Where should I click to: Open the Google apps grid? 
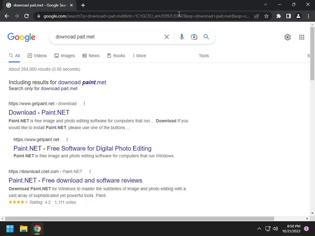[302, 37]
